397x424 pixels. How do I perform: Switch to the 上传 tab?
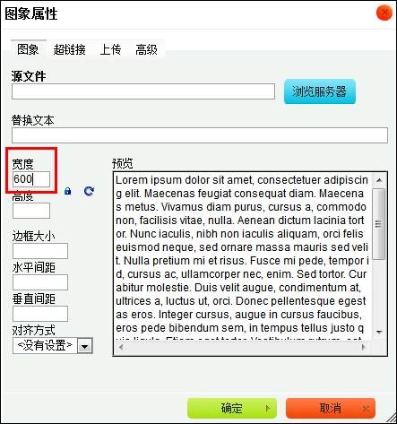pos(110,49)
